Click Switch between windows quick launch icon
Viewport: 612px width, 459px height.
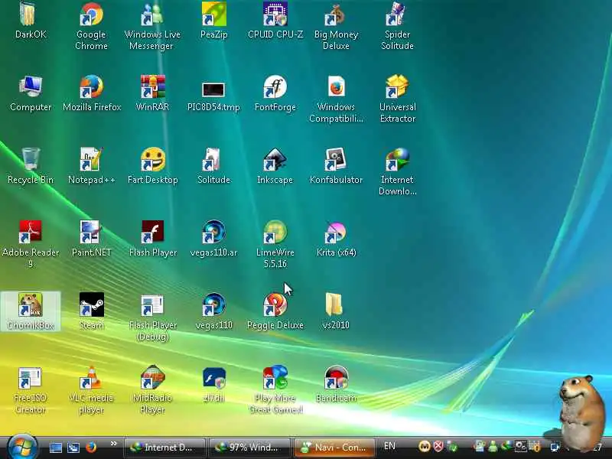click(73, 448)
